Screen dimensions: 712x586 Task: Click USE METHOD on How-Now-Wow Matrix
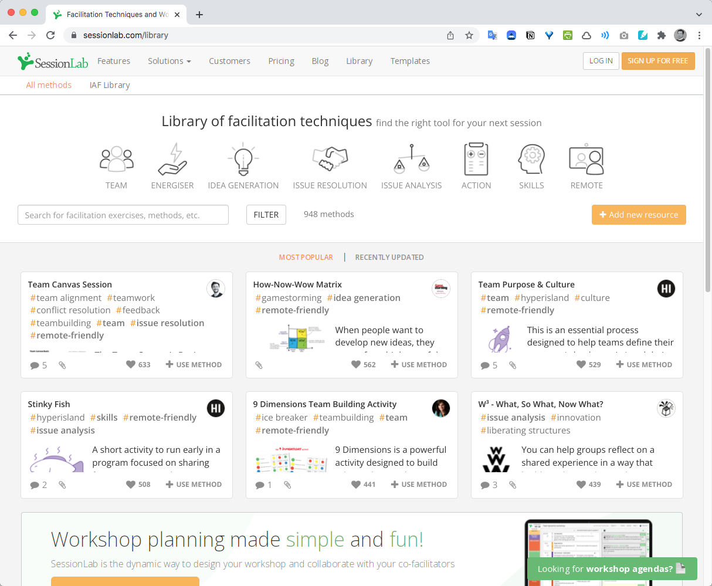(x=419, y=365)
